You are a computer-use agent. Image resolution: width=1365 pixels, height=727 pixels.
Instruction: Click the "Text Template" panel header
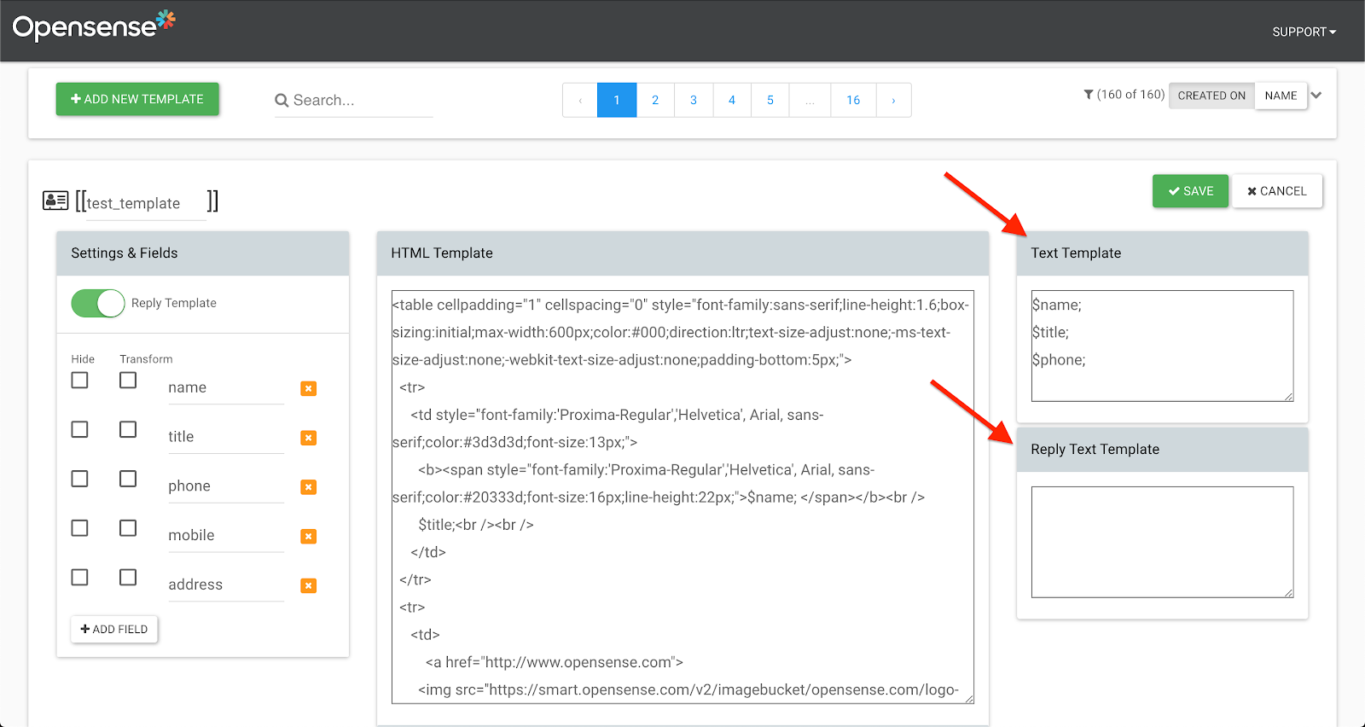tap(1162, 253)
